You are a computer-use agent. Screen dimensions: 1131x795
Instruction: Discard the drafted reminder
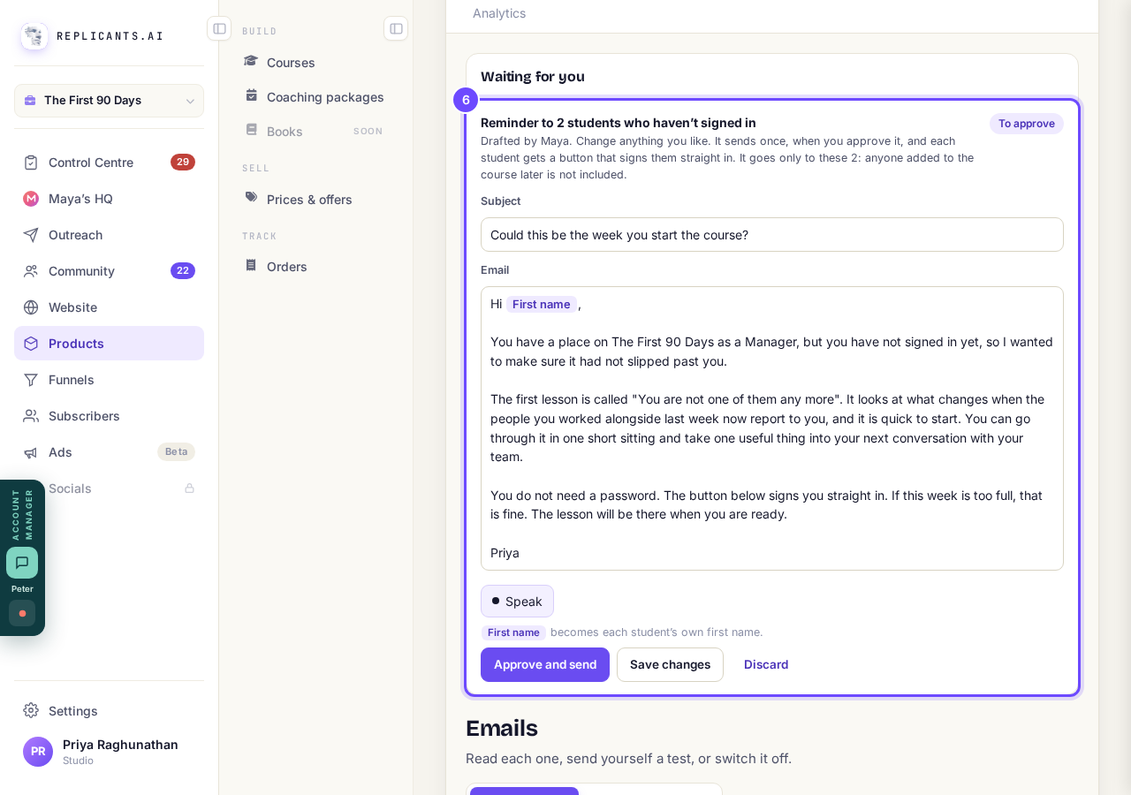pyautogui.click(x=766, y=664)
